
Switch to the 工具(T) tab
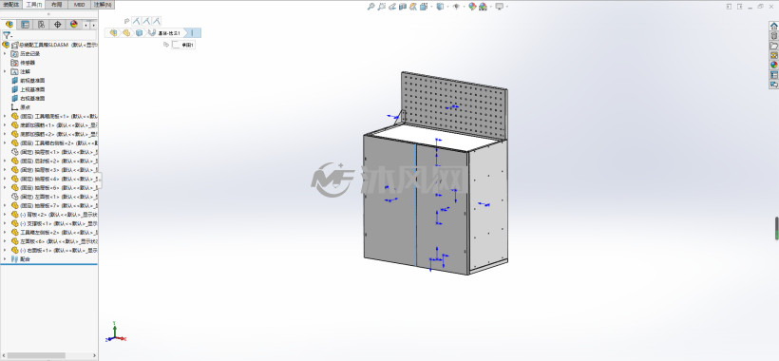pos(34,4)
